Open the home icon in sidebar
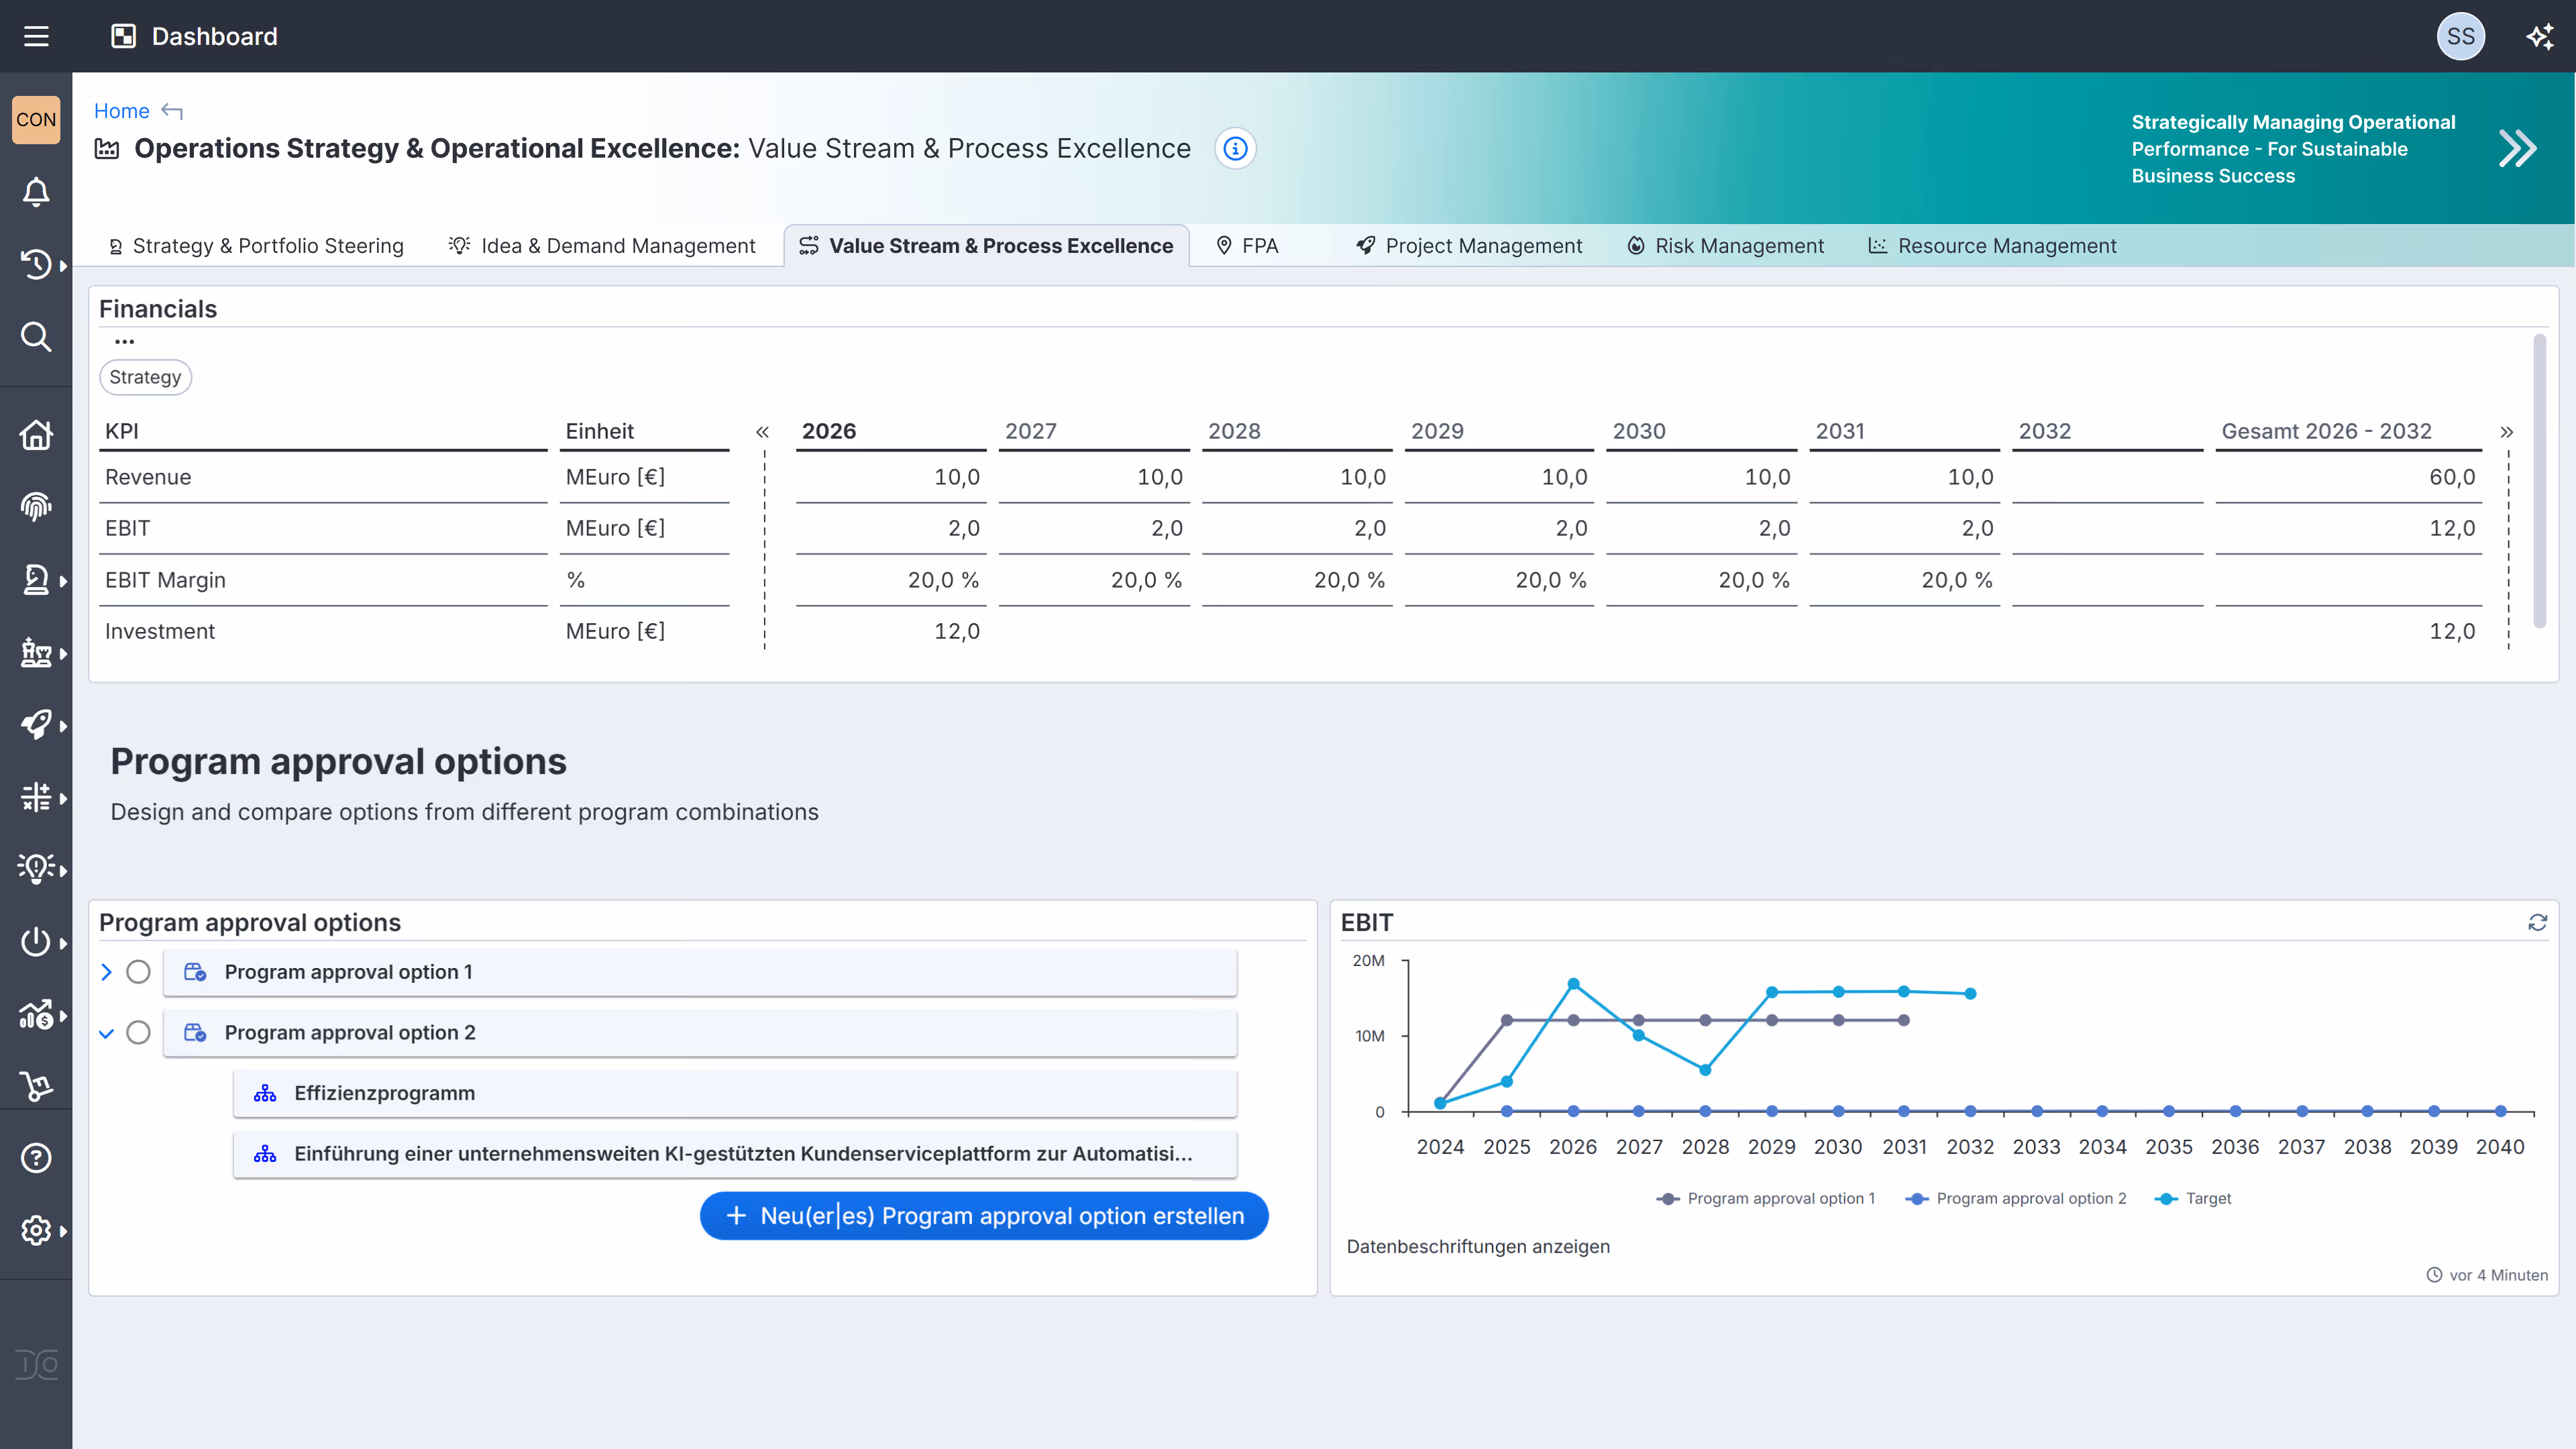The height and width of the screenshot is (1449, 2576). click(x=36, y=435)
